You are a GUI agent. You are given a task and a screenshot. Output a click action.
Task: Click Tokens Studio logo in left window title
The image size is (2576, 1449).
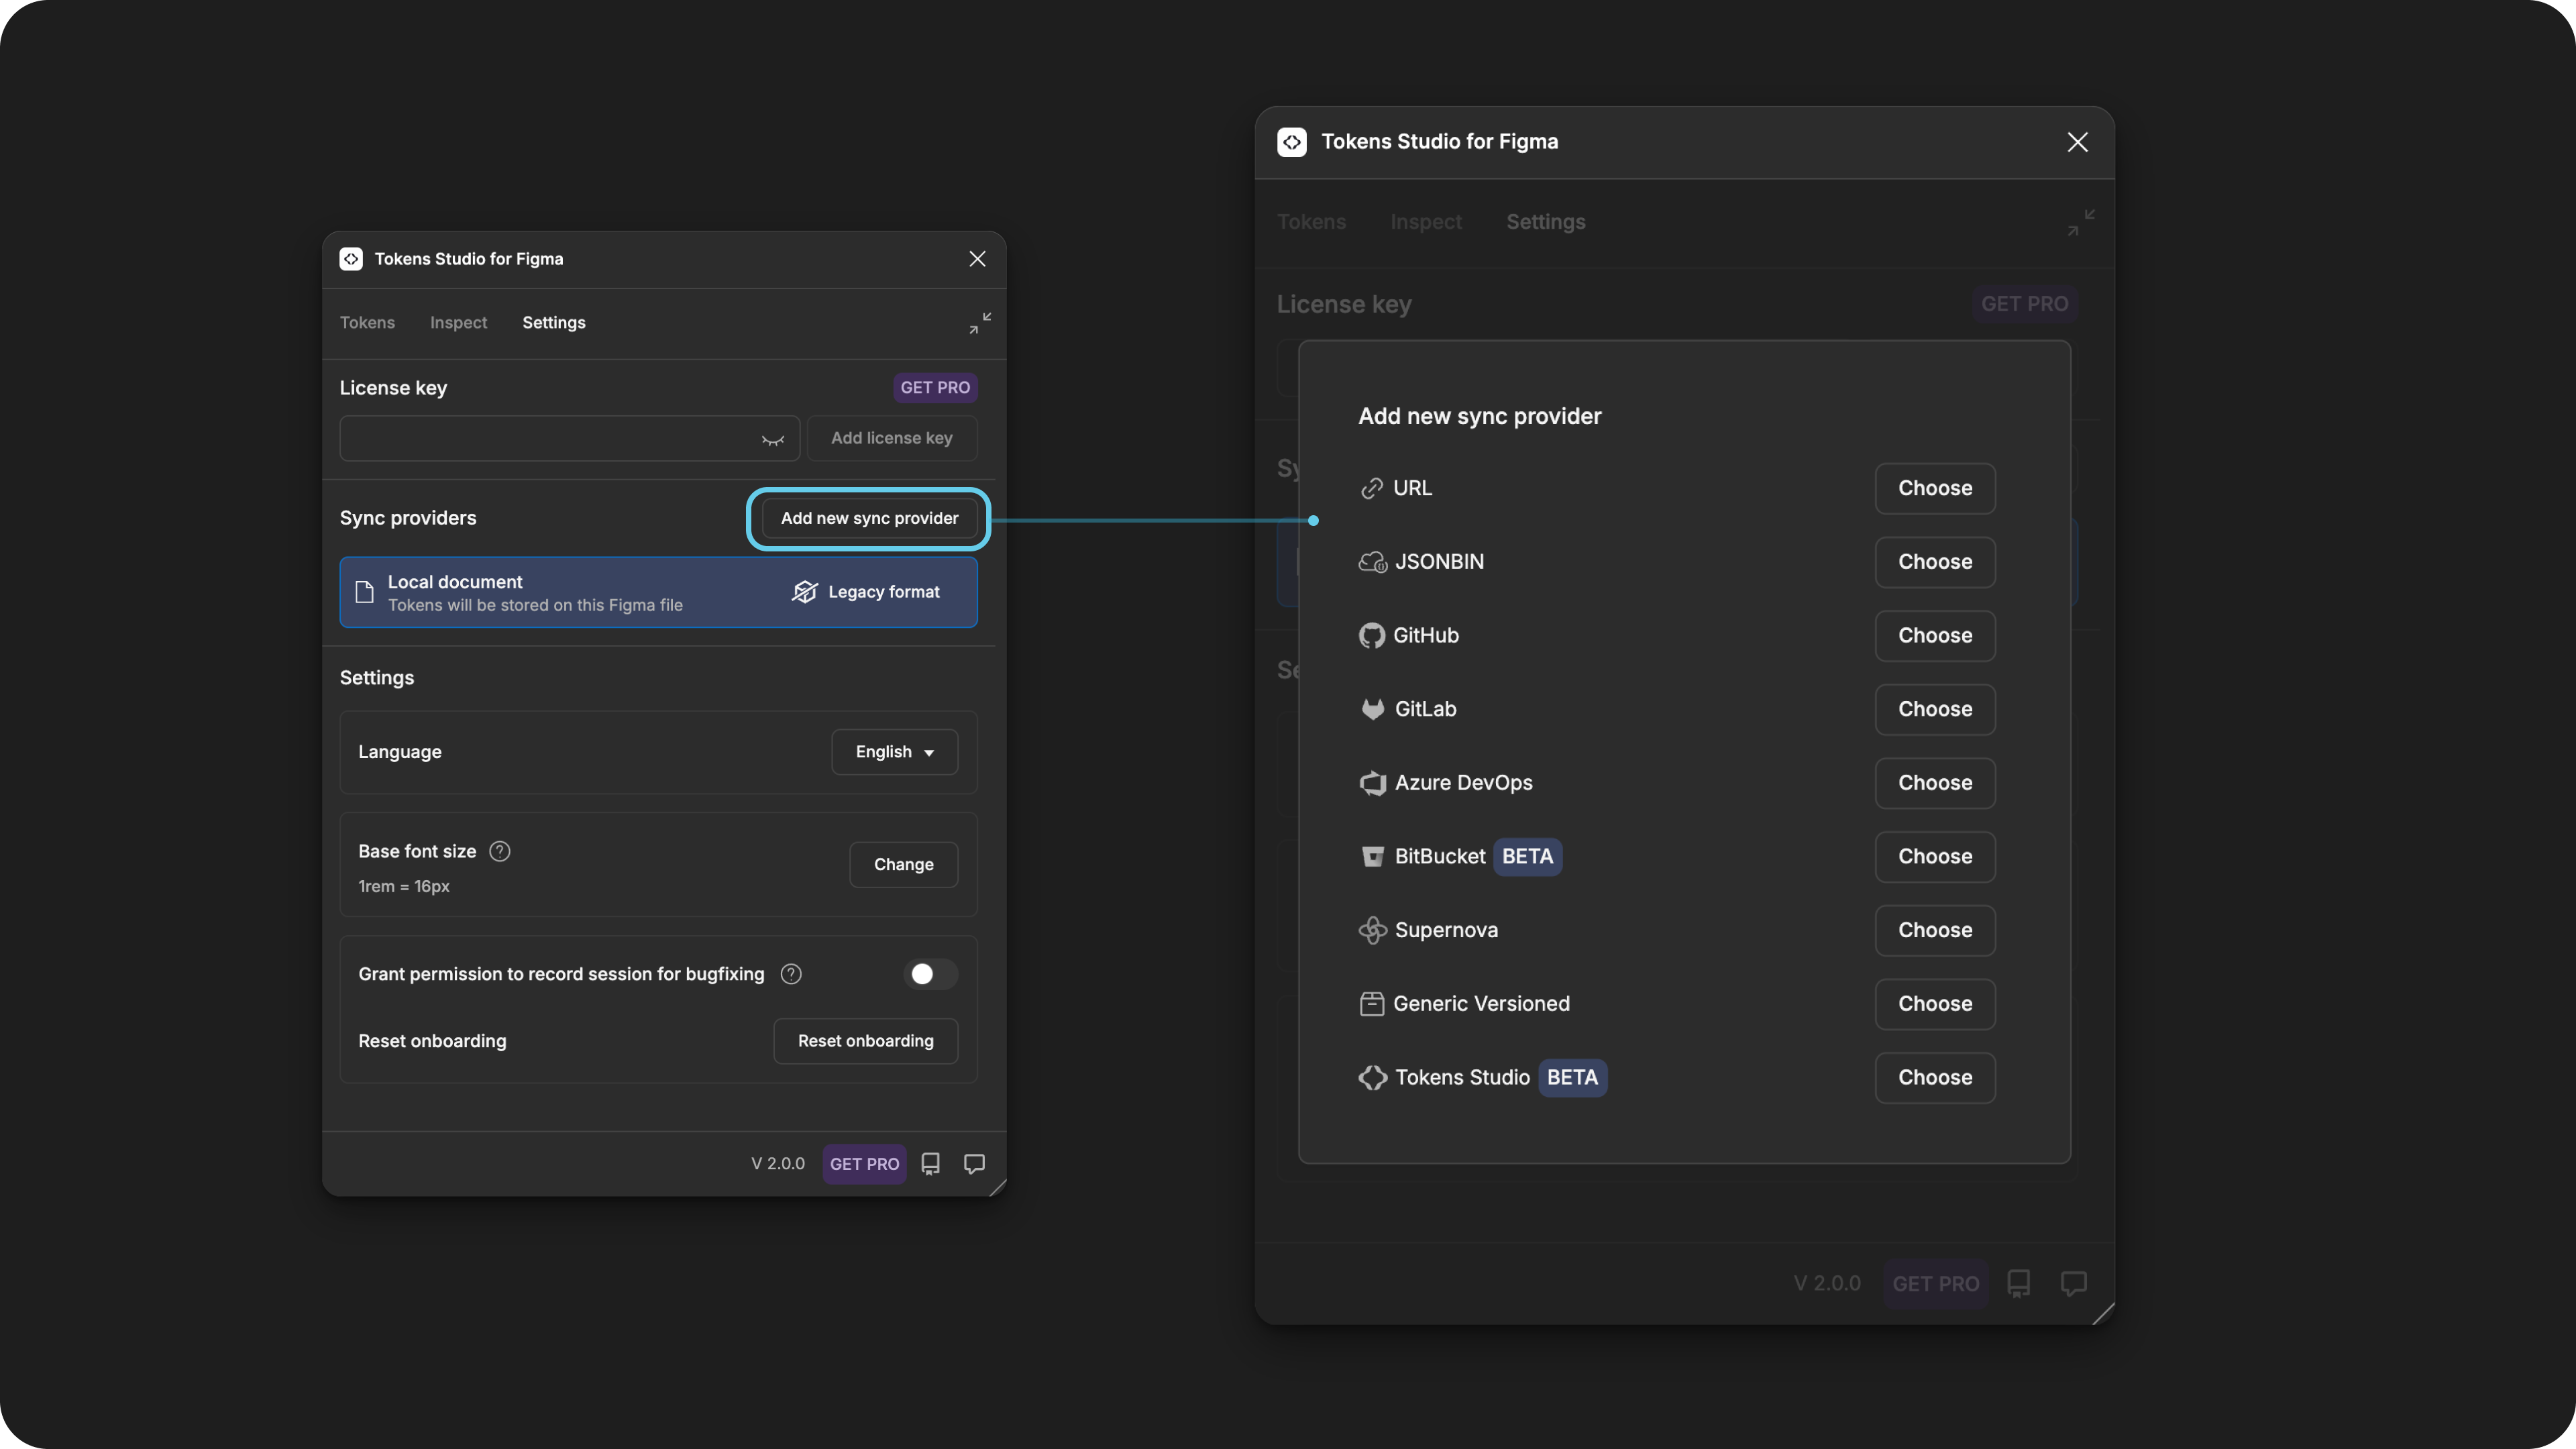coord(351,259)
